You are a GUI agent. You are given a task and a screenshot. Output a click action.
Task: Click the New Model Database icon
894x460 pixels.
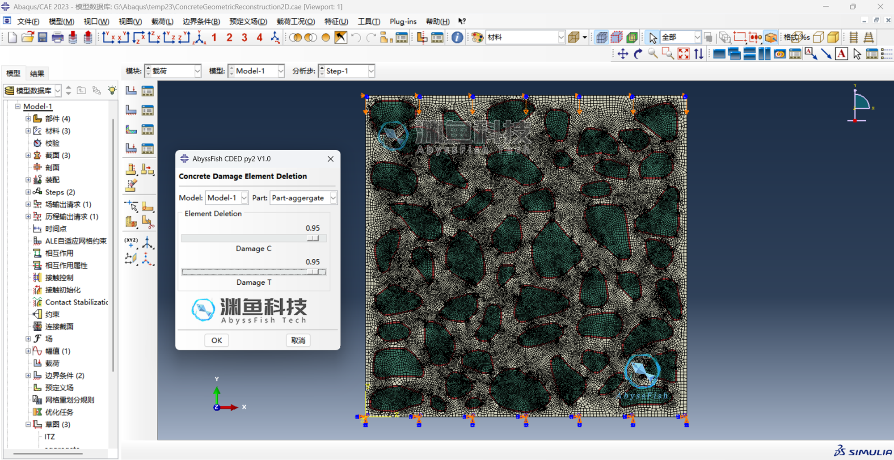(13, 38)
